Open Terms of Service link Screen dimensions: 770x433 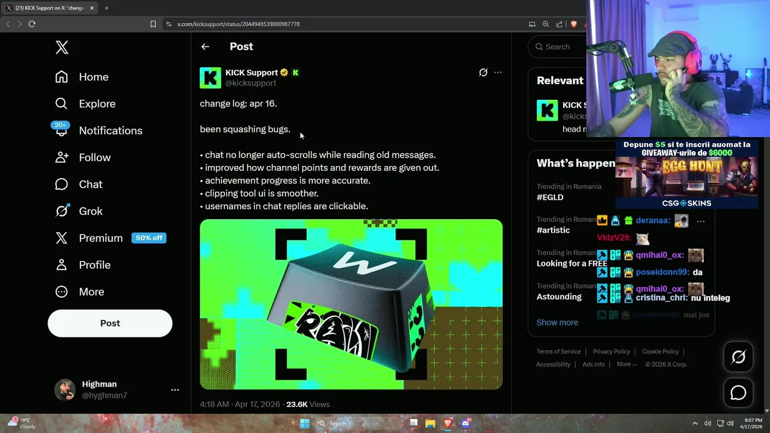click(559, 351)
